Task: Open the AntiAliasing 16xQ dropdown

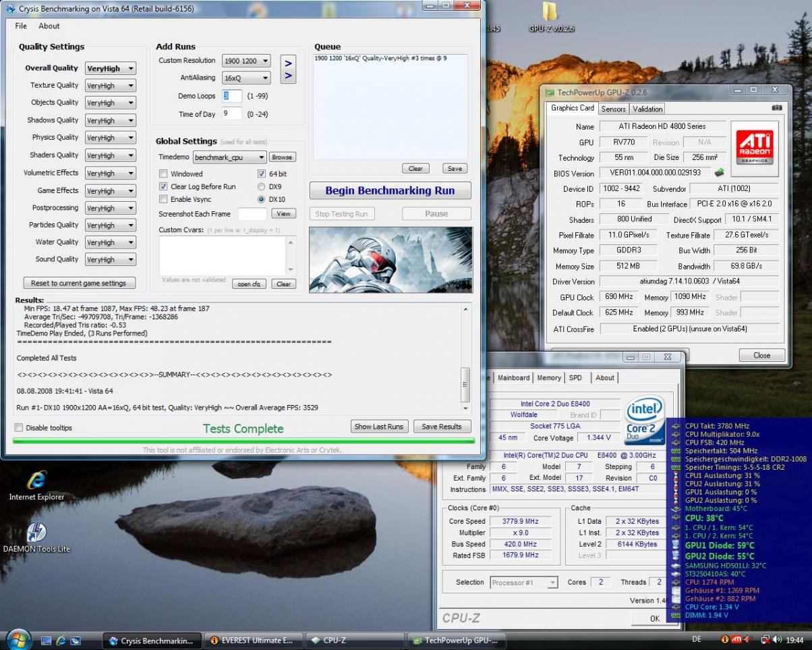Action: click(x=246, y=78)
